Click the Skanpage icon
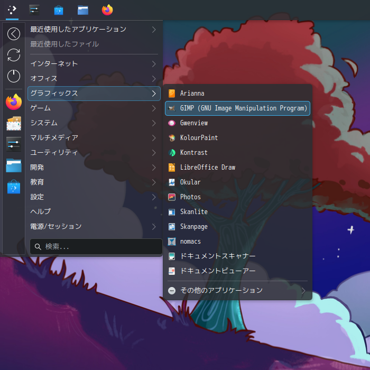 [172, 227]
